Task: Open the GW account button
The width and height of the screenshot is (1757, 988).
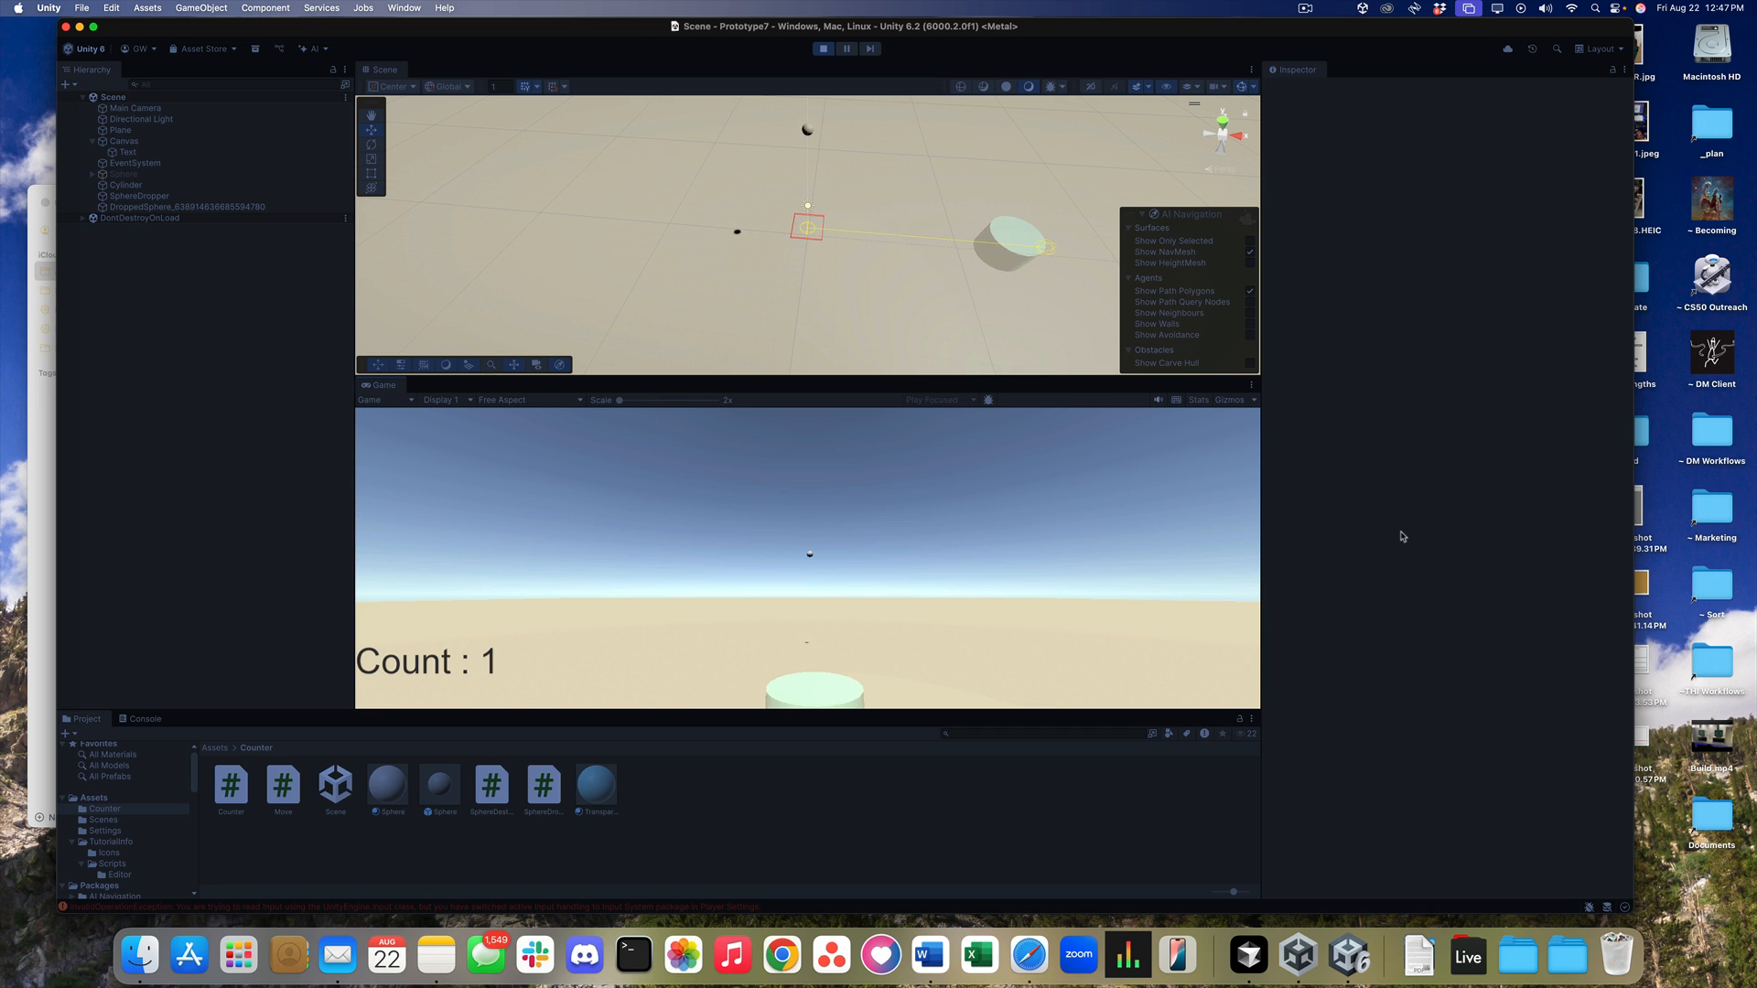Action: point(138,48)
